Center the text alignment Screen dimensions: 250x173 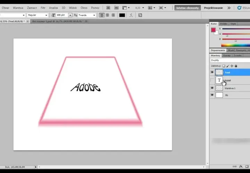click(x=108, y=15)
